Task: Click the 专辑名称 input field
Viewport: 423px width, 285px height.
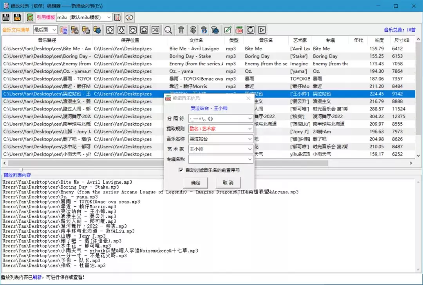Action: click(221, 159)
